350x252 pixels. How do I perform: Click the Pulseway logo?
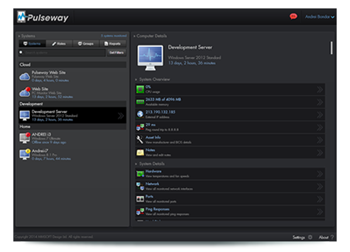43,17
